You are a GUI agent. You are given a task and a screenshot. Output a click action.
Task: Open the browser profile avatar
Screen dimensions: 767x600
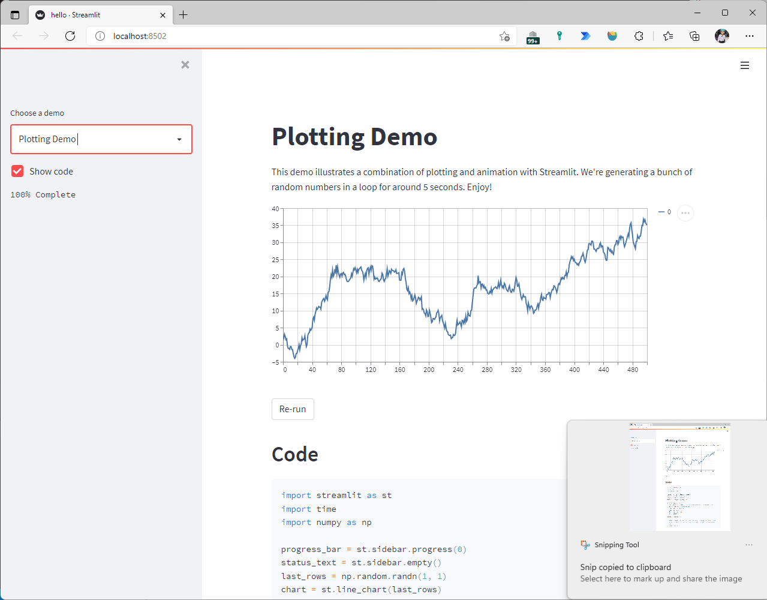[x=721, y=36]
